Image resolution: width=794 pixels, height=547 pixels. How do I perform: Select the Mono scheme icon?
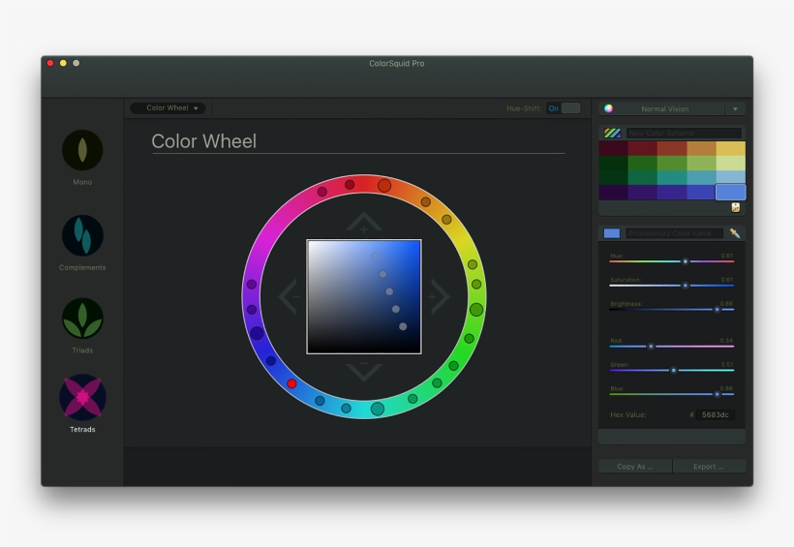[82, 150]
